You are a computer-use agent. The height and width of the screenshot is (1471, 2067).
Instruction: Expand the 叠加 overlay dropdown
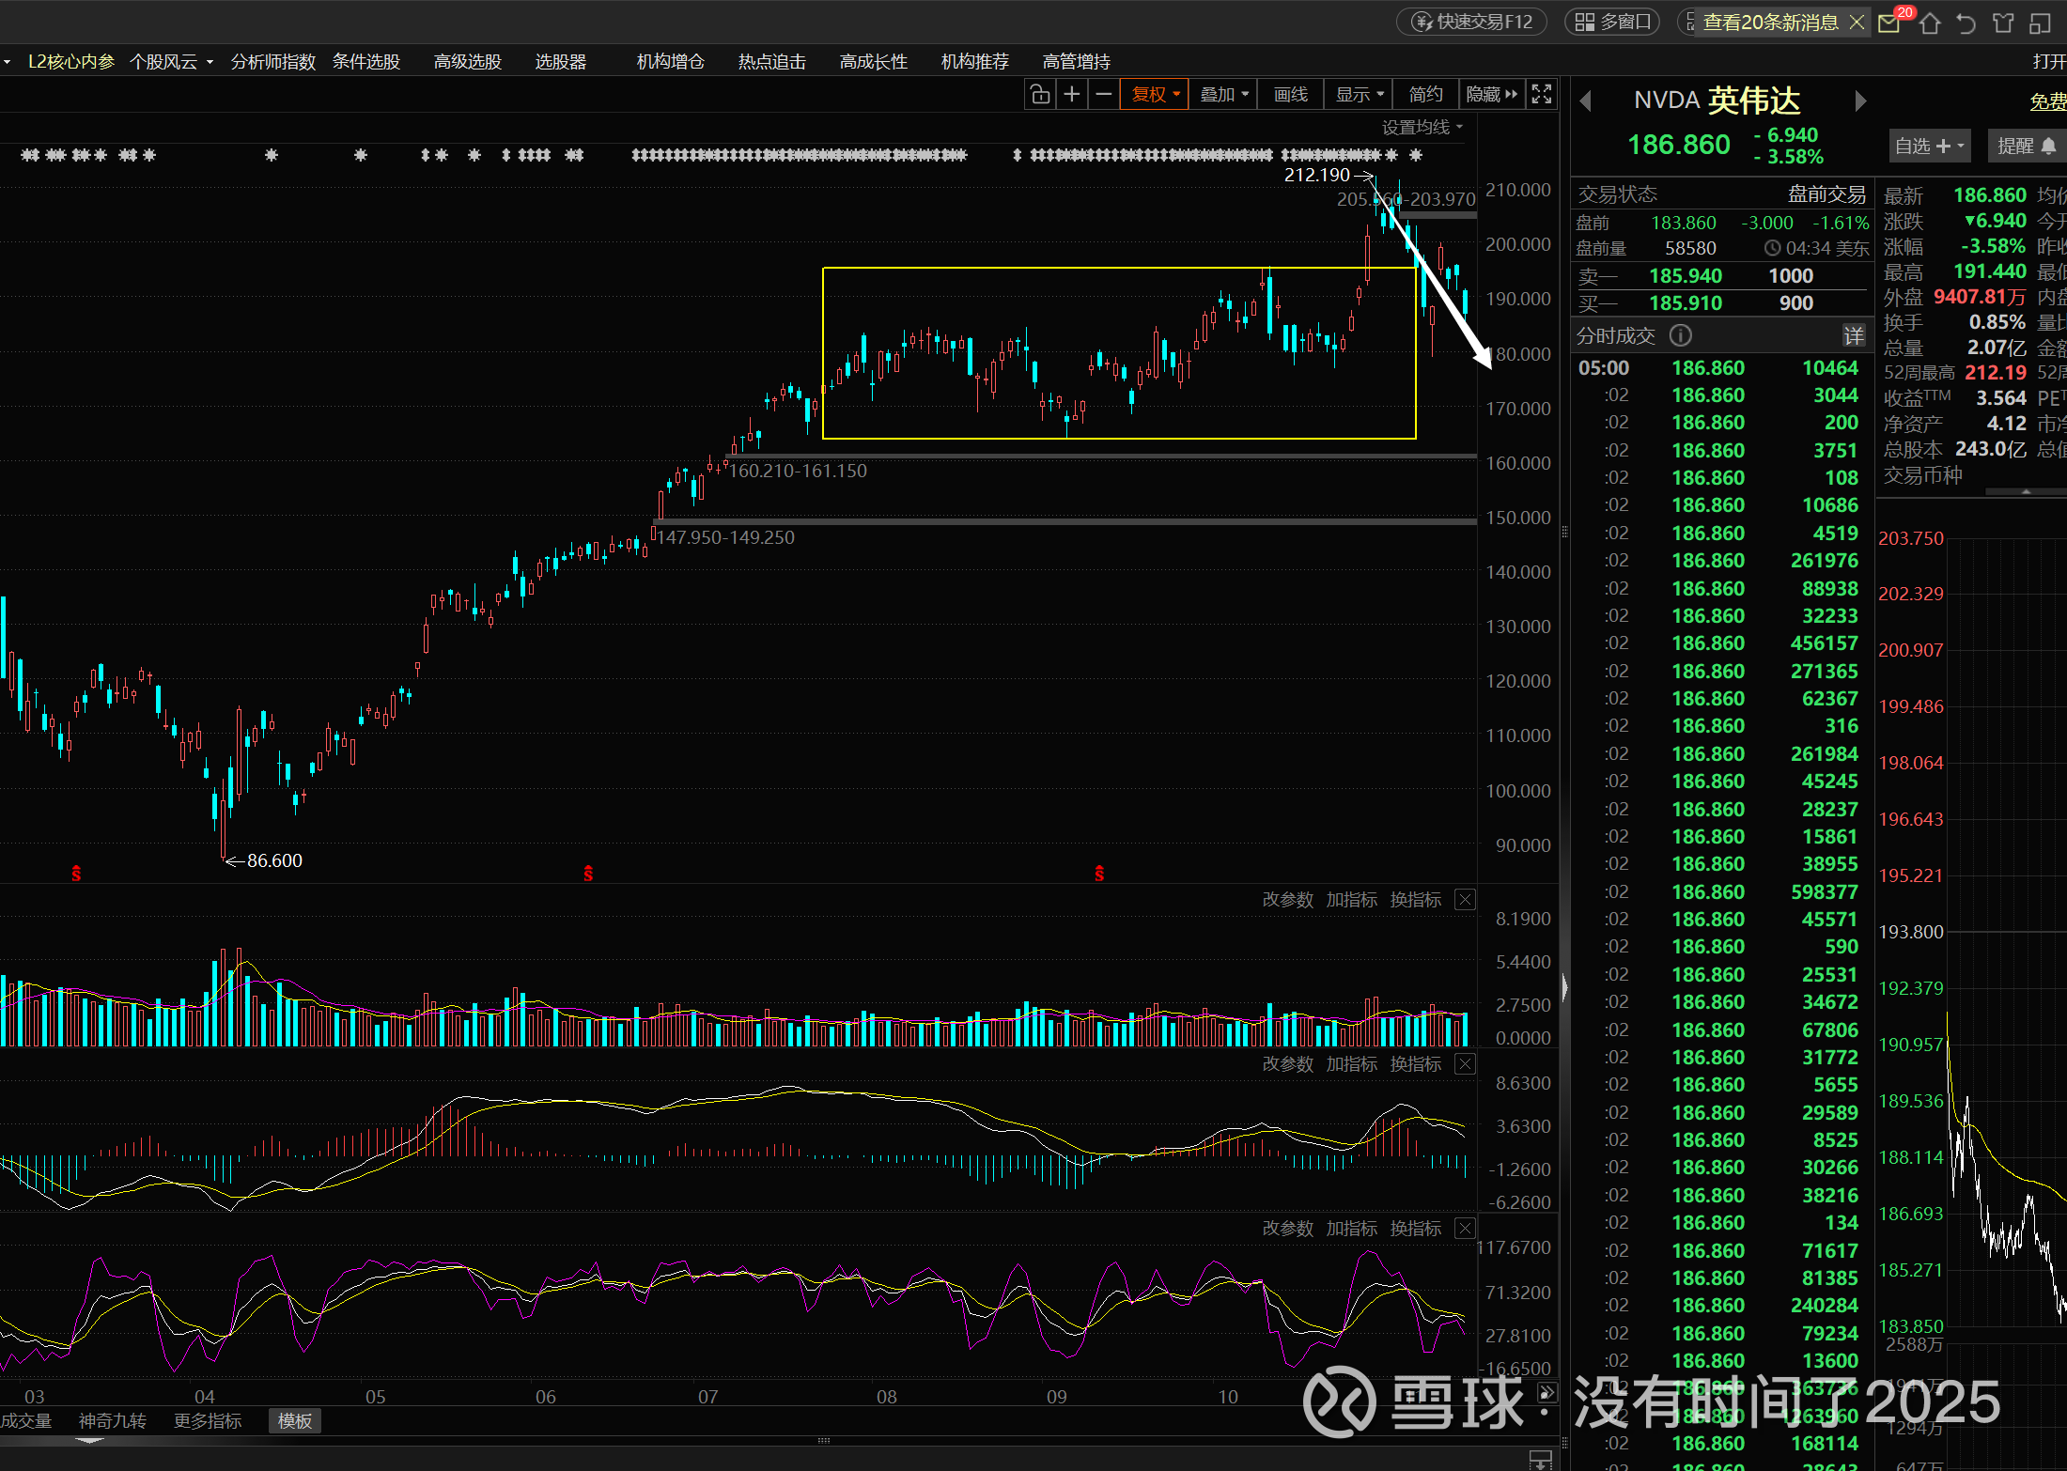[x=1224, y=94]
